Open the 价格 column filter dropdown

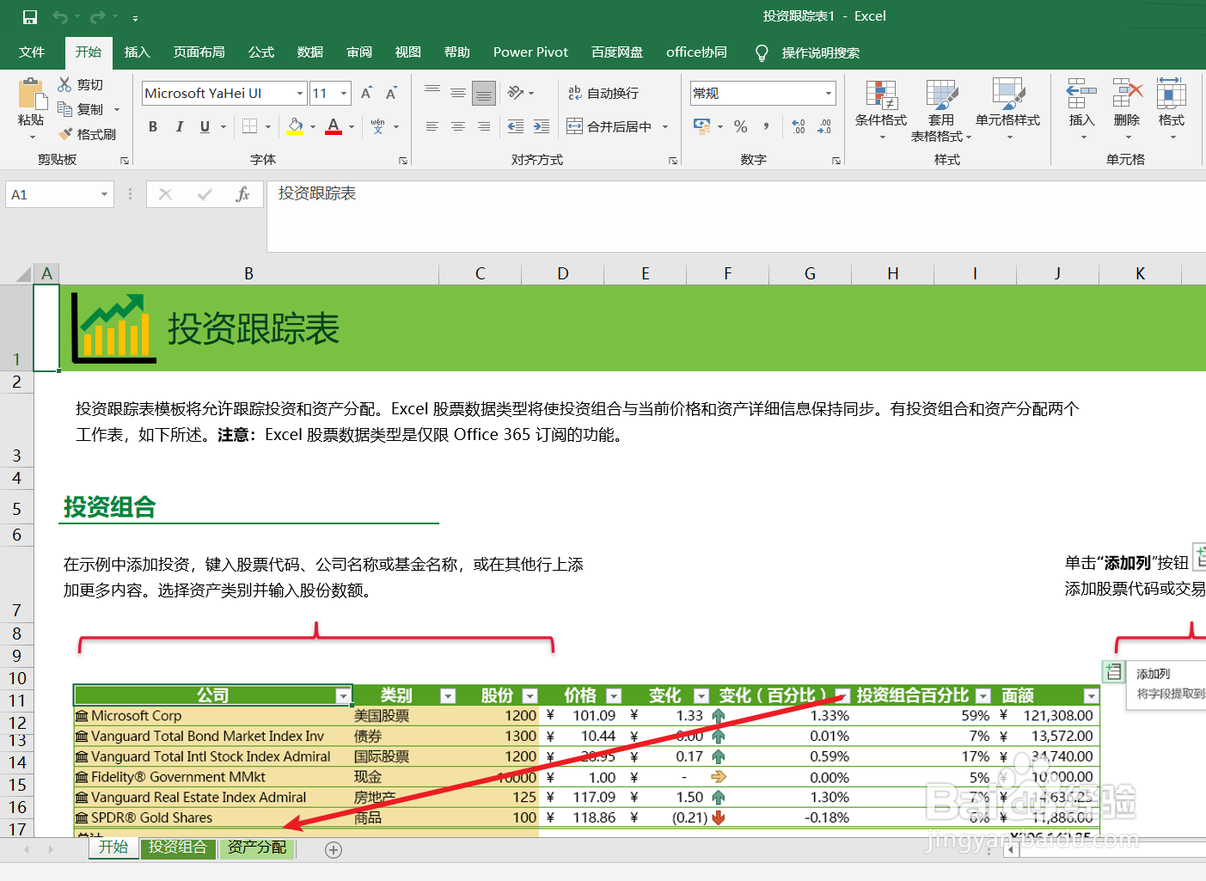tap(614, 695)
